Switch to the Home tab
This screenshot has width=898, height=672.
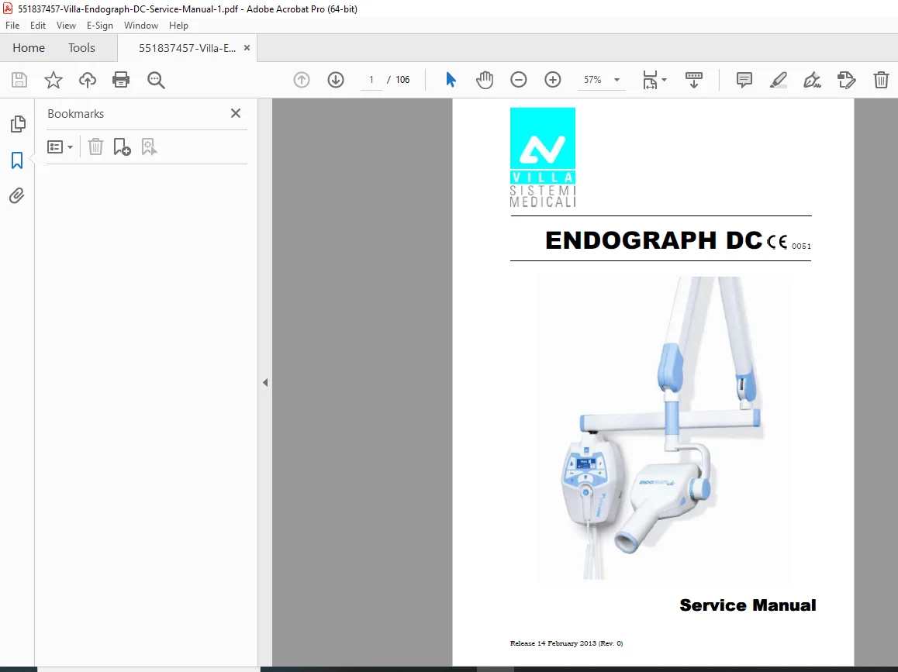click(29, 48)
